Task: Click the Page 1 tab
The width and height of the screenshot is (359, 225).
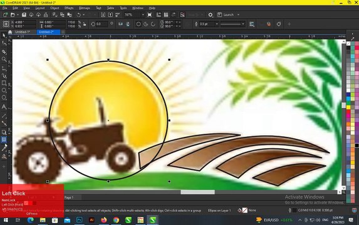Action: (x=69, y=197)
